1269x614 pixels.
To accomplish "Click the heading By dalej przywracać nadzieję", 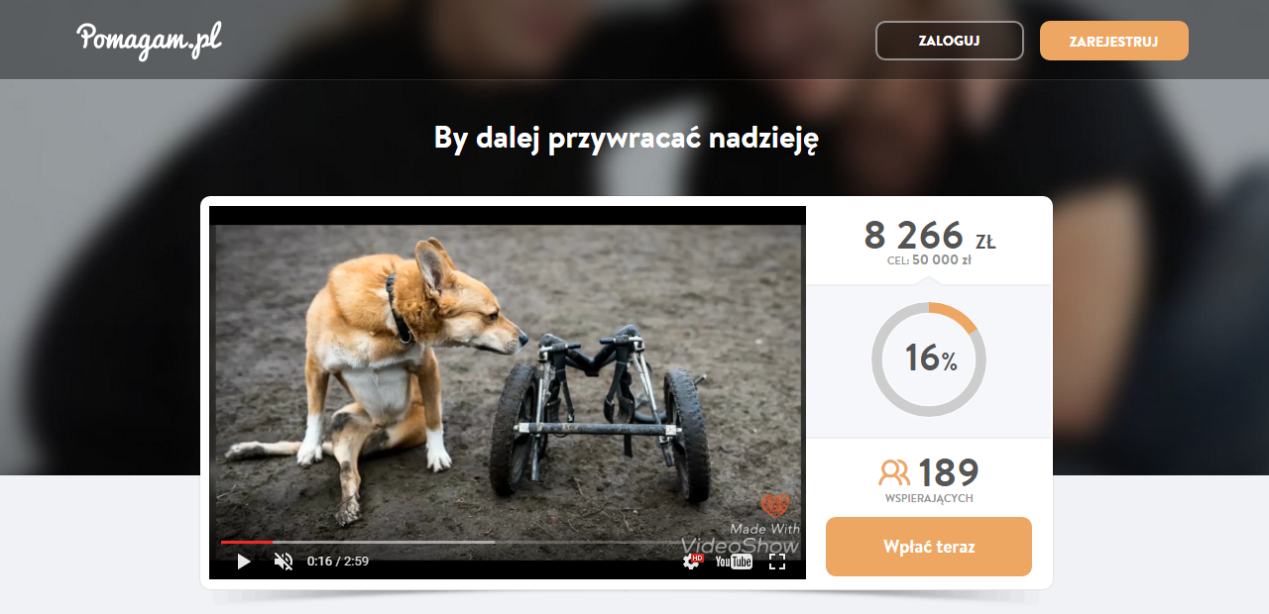I will tap(627, 139).
